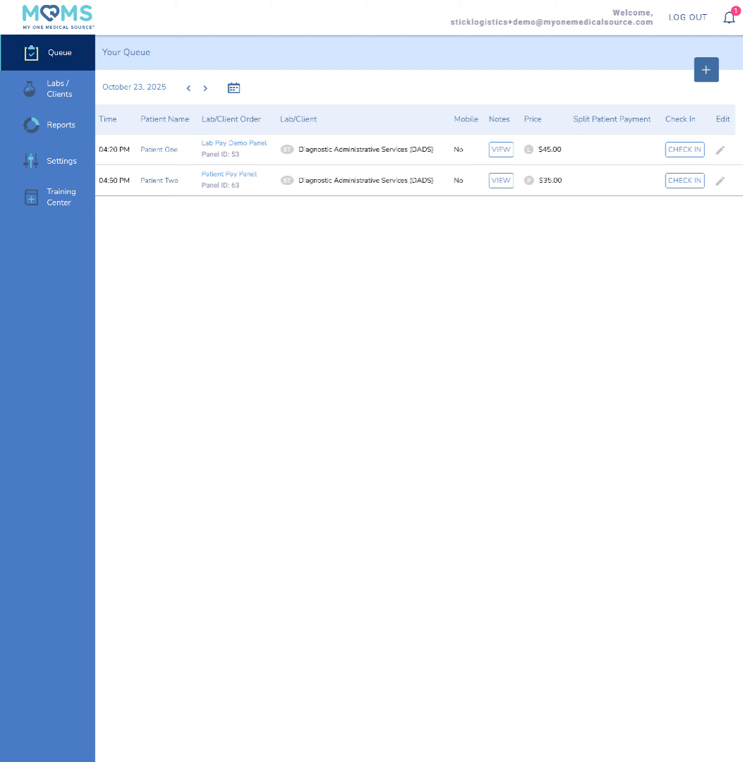743x762 pixels.
Task: Open the Lab Pay Demo Panel link
Action: [x=234, y=143]
